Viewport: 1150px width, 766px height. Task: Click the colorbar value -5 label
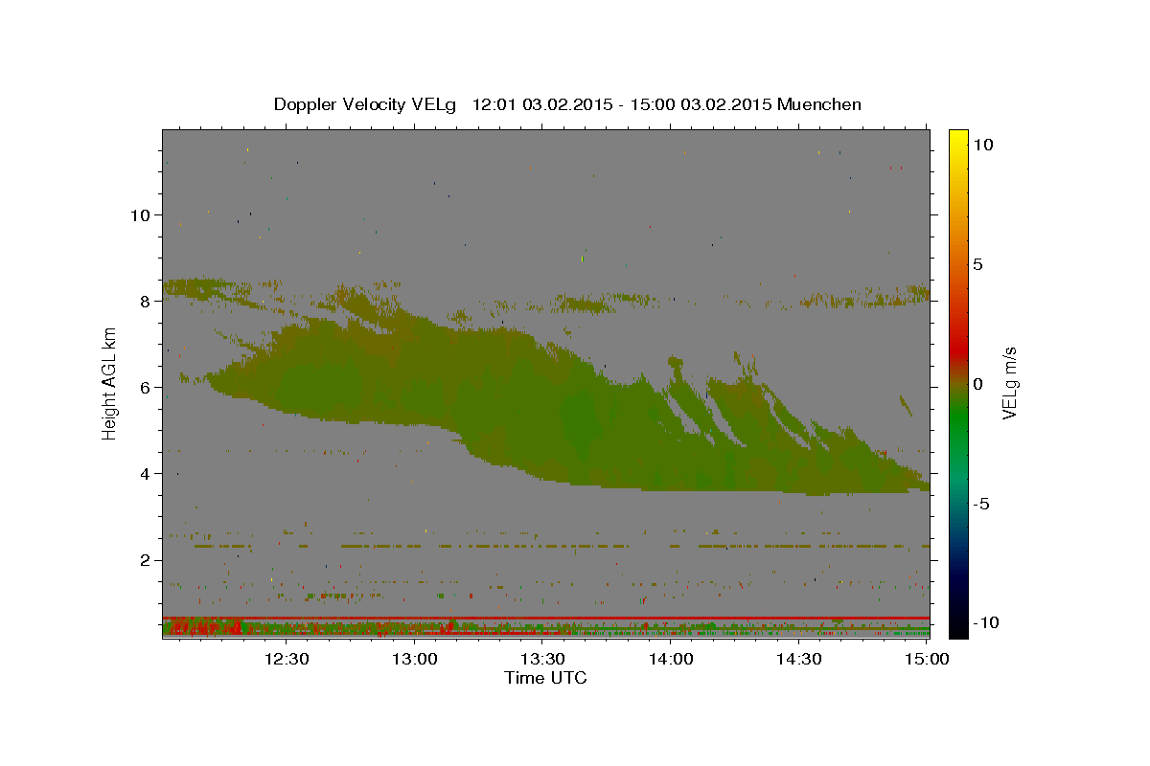980,504
